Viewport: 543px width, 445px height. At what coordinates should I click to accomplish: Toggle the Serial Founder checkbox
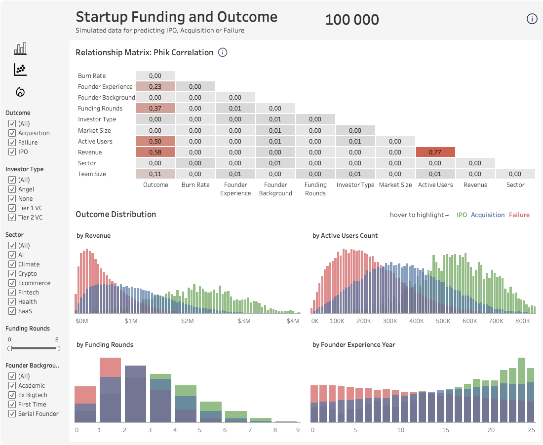(x=12, y=413)
